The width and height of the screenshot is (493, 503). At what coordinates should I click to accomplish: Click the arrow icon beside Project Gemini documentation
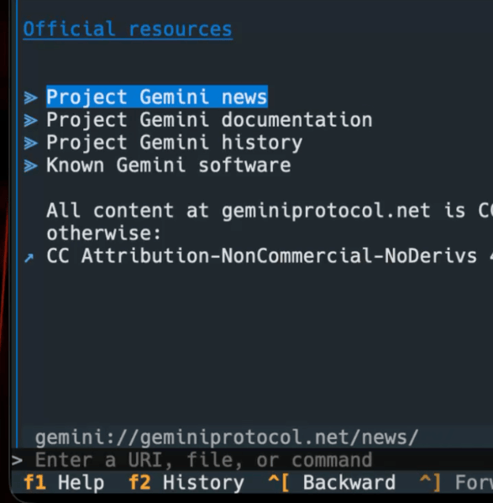(31, 121)
